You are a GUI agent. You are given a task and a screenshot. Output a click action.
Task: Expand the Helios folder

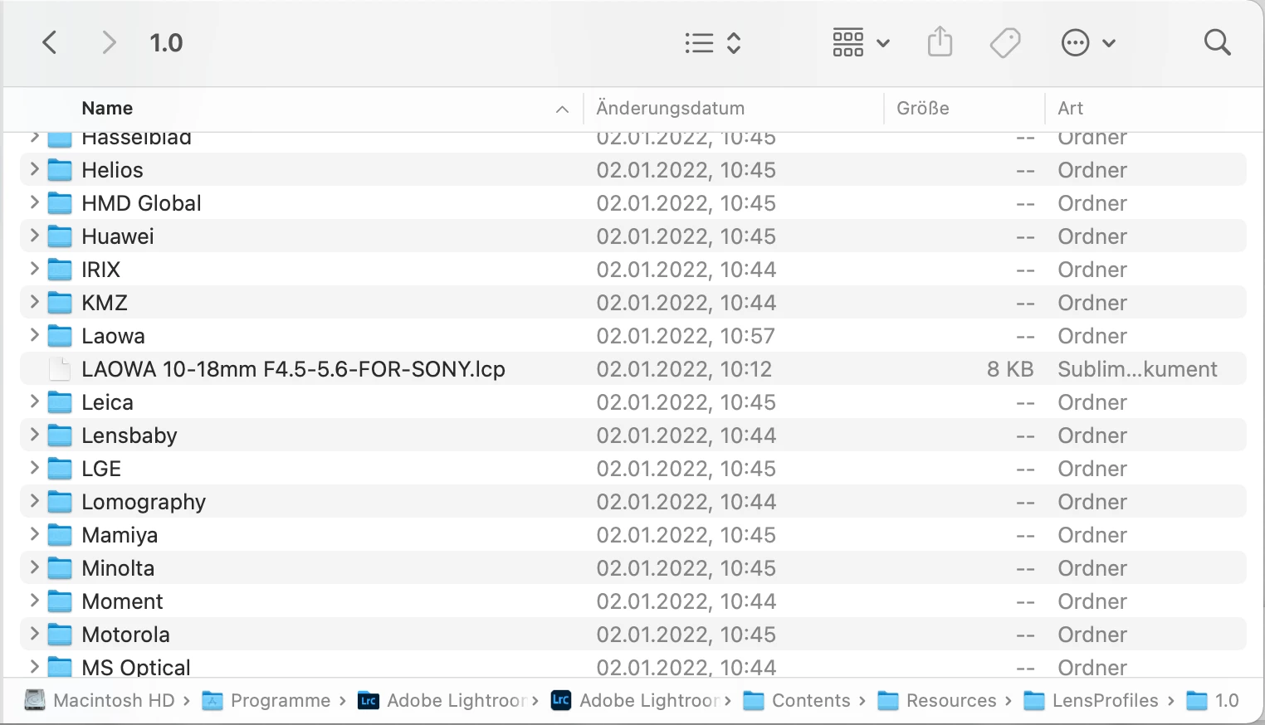34,169
